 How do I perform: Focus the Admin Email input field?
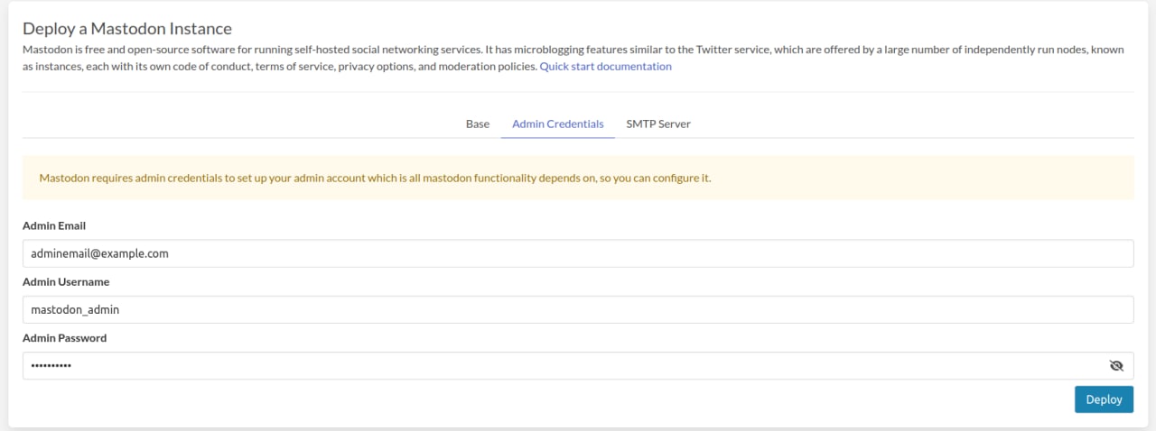coord(578,253)
